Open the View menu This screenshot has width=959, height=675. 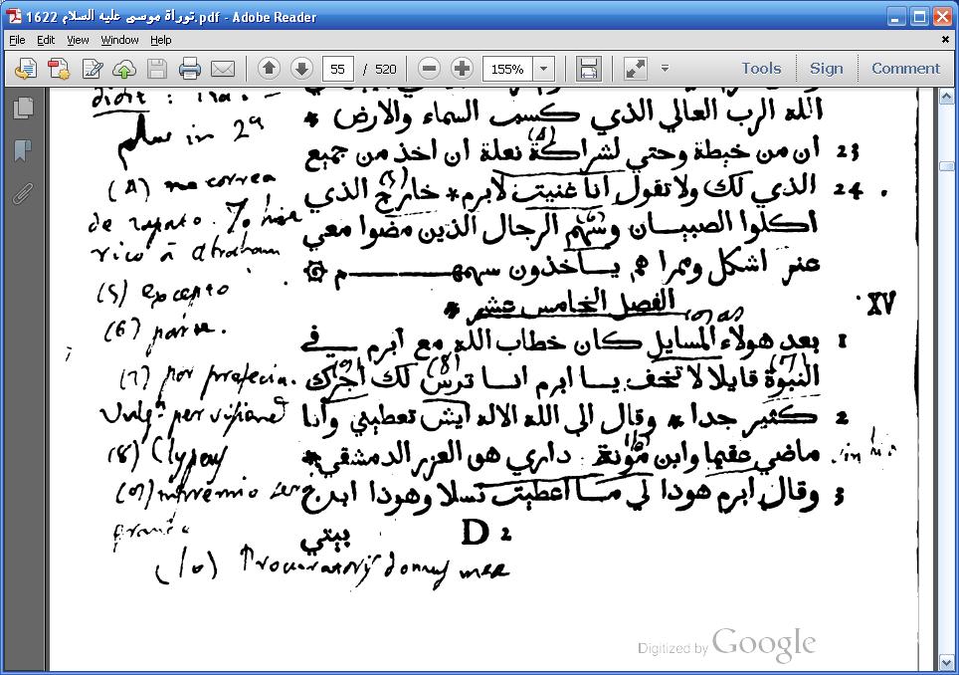(78, 40)
